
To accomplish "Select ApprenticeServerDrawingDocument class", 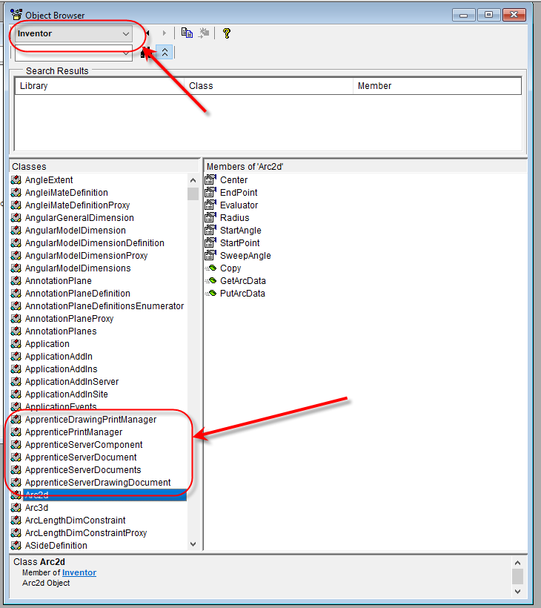I will pos(98,483).
